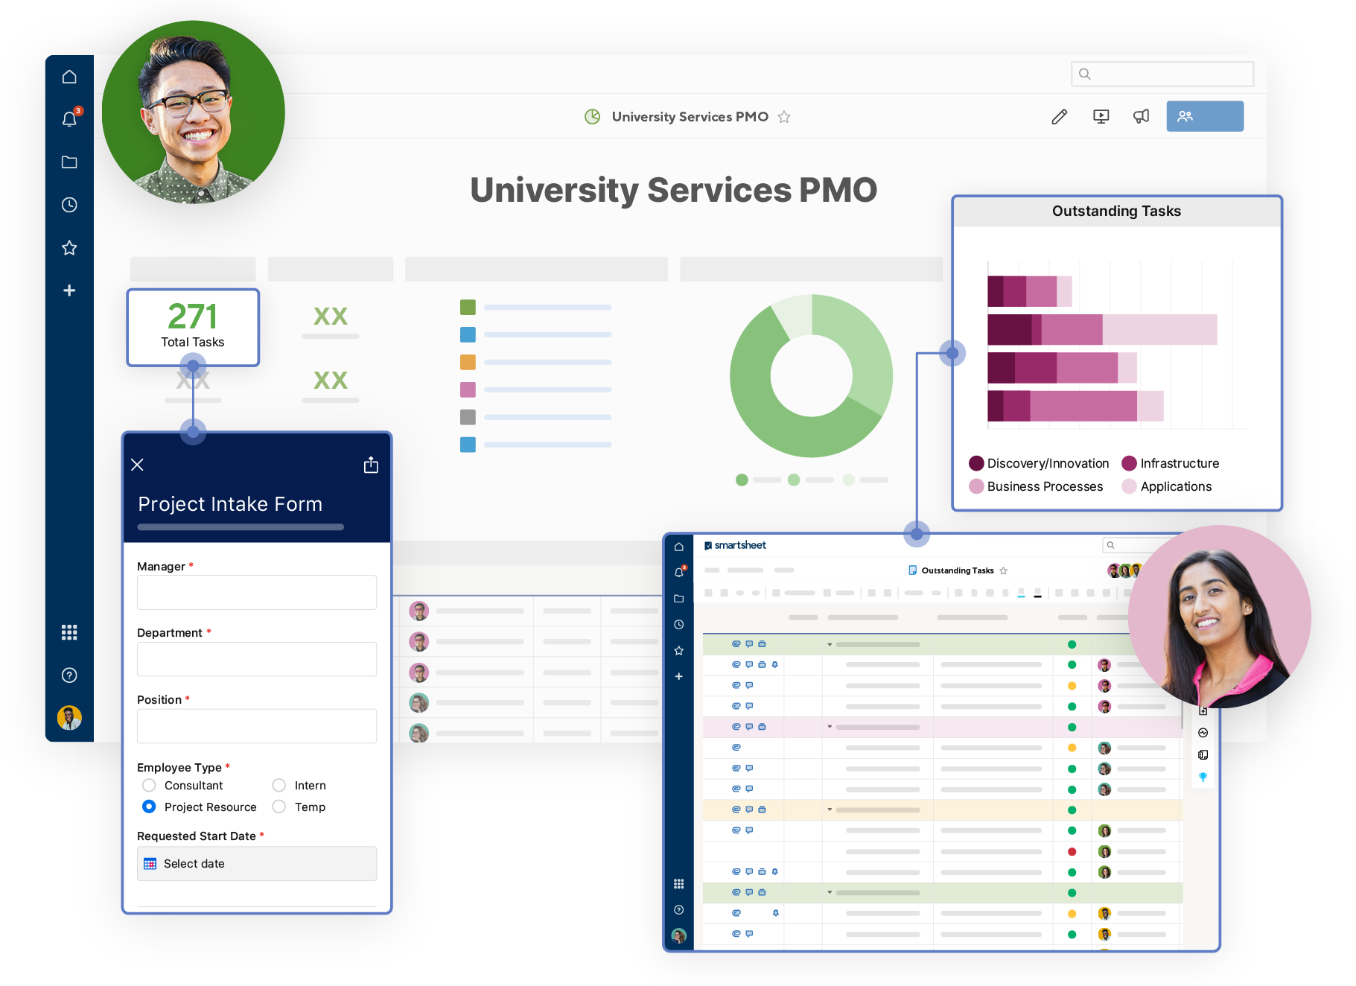Image resolution: width=1356 pixels, height=986 pixels.
Task: Collapse the pink highlighted row group
Action: pos(830,727)
